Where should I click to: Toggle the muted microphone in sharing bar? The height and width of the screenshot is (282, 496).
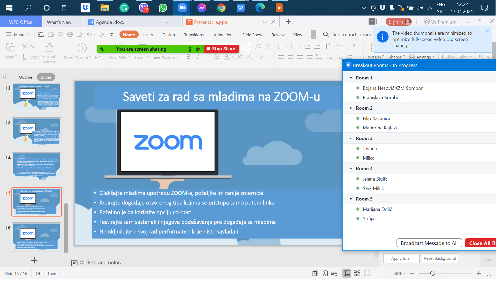(190, 49)
